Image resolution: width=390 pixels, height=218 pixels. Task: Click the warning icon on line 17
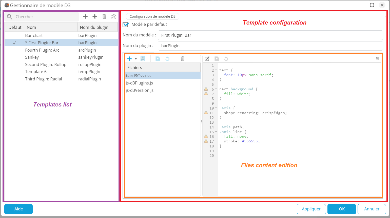[x=206, y=141]
